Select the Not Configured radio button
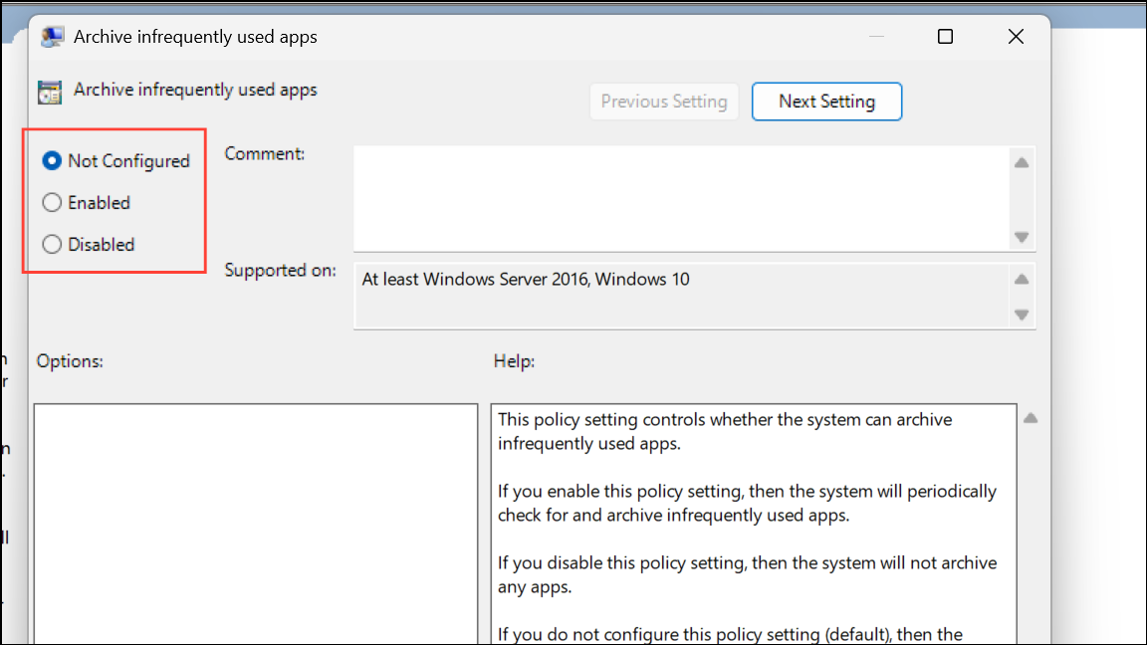 click(x=53, y=161)
